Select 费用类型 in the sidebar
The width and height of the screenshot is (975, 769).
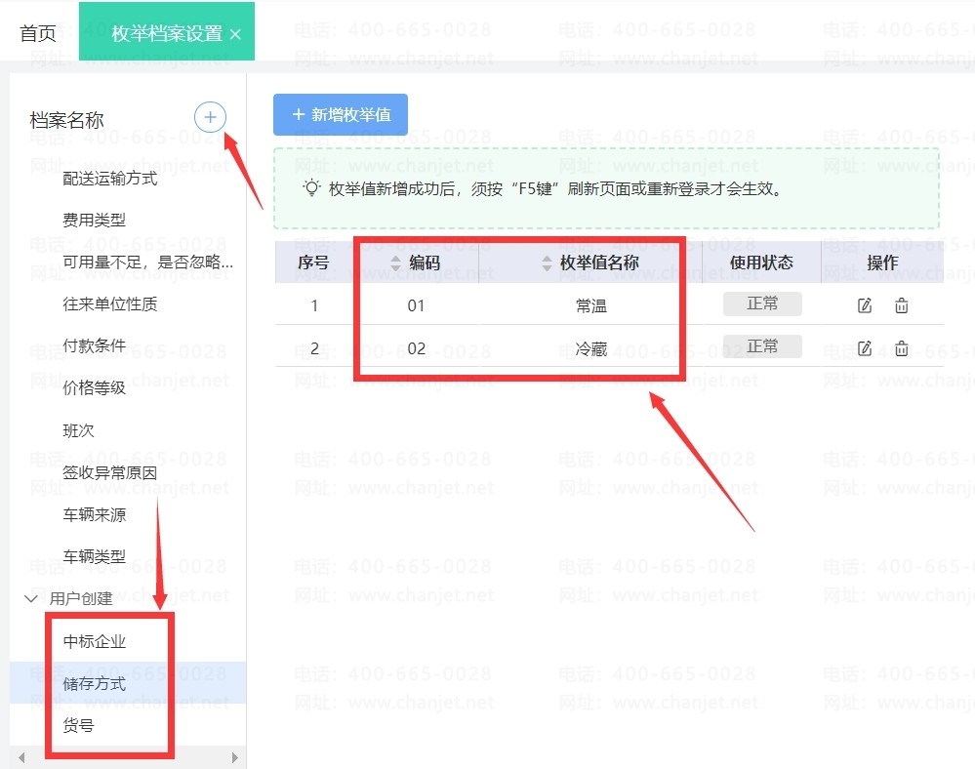click(94, 221)
